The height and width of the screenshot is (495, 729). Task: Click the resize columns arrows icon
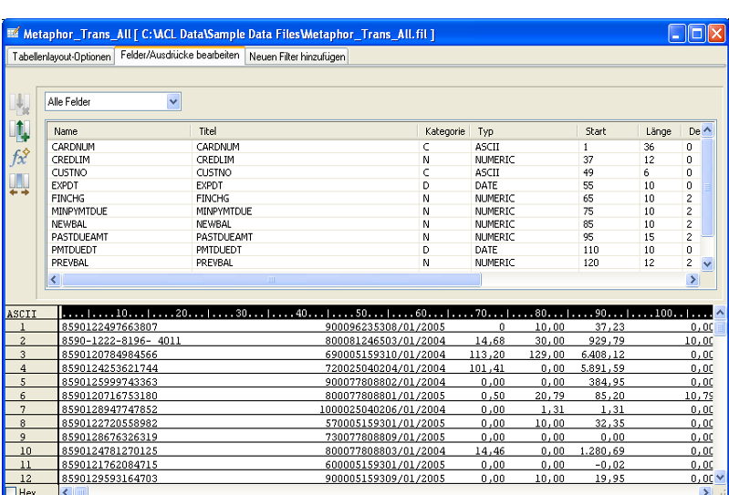pyautogui.click(x=20, y=183)
